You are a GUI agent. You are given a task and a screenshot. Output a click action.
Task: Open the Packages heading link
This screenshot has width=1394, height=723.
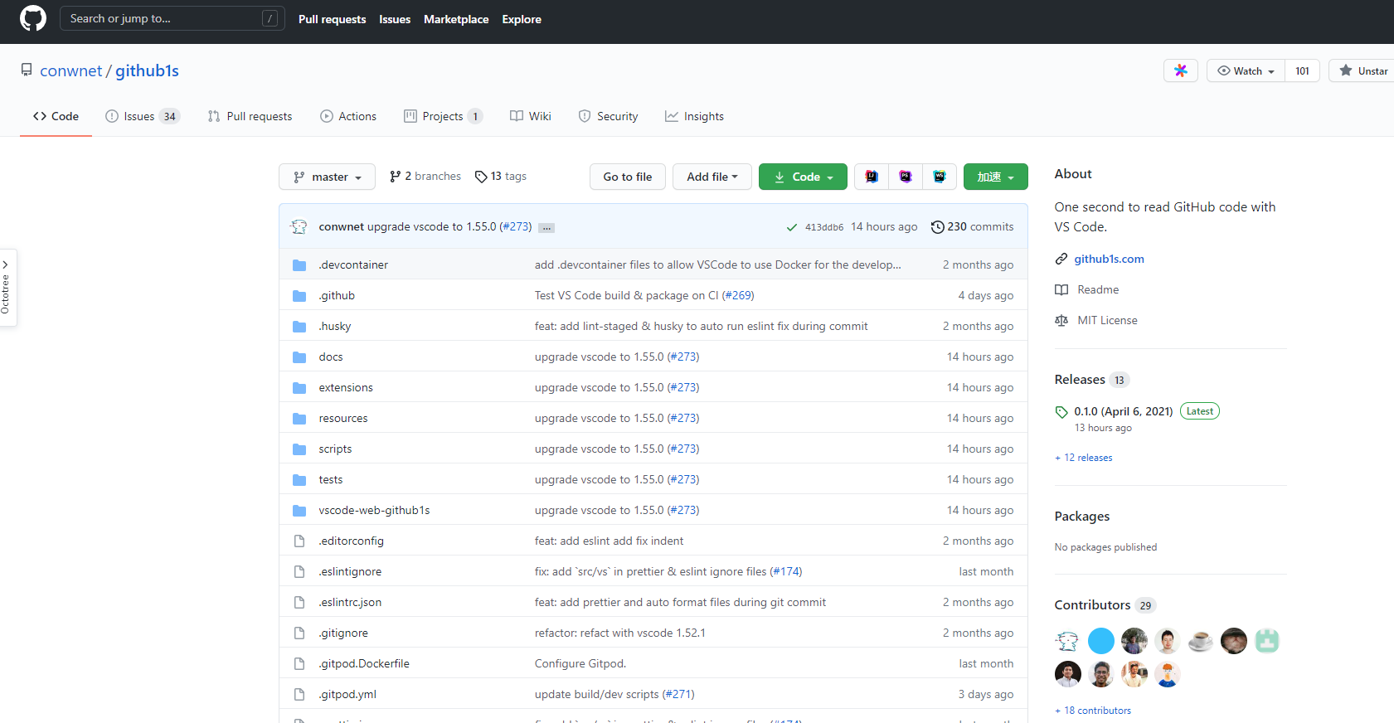(1082, 517)
